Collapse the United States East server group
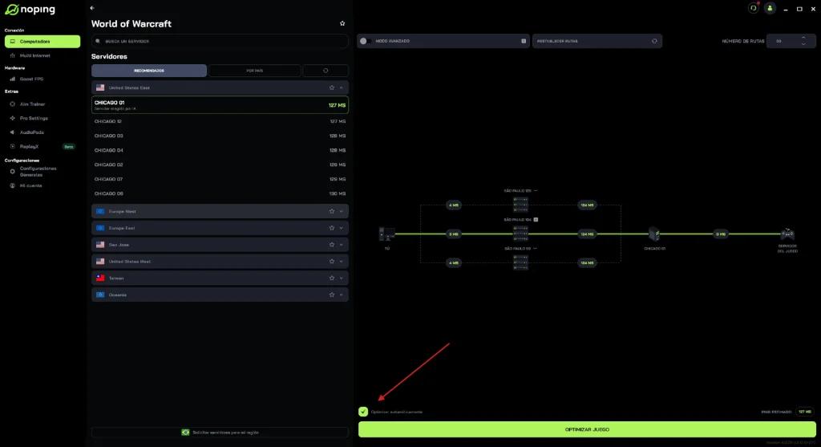 341,87
